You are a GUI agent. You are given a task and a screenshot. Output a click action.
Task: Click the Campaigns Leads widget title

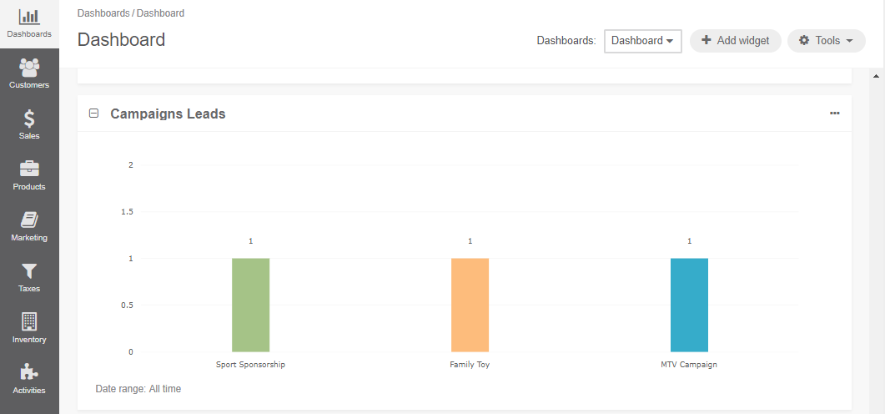coord(168,114)
